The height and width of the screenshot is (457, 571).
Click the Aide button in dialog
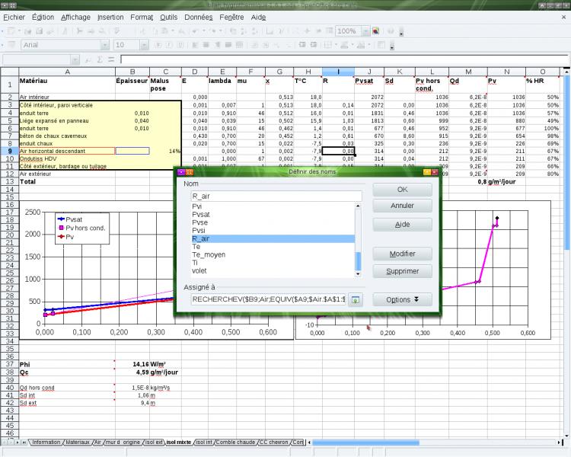pos(403,225)
